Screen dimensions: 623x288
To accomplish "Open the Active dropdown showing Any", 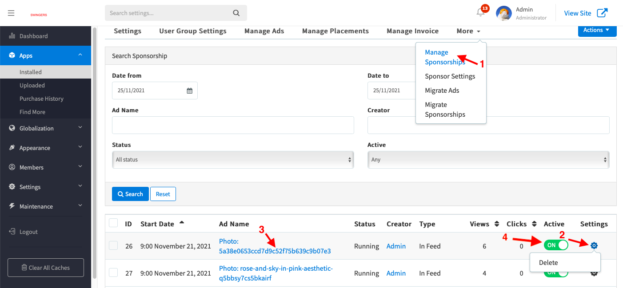I will point(488,160).
